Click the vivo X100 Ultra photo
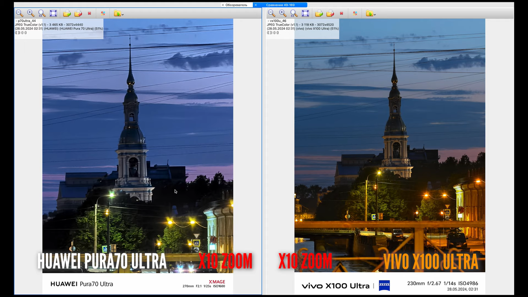 click(389, 145)
